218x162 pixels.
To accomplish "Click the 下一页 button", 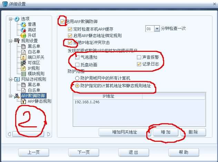I will point(84,152).
